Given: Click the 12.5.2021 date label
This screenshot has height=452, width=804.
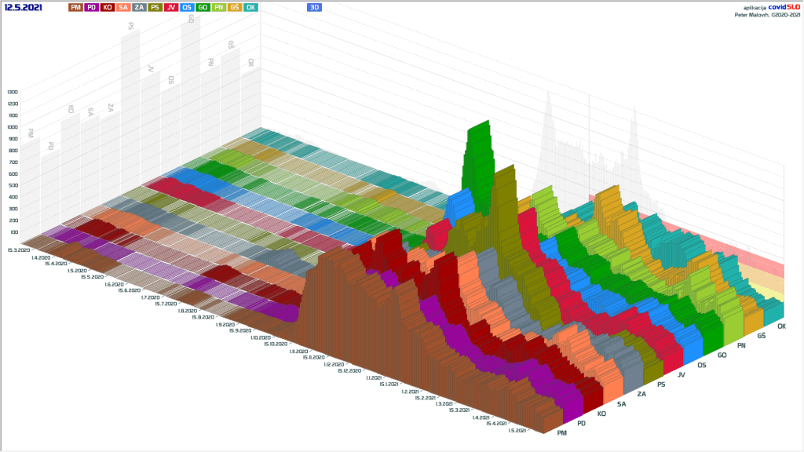Looking at the screenshot, I should pyautogui.click(x=24, y=7).
